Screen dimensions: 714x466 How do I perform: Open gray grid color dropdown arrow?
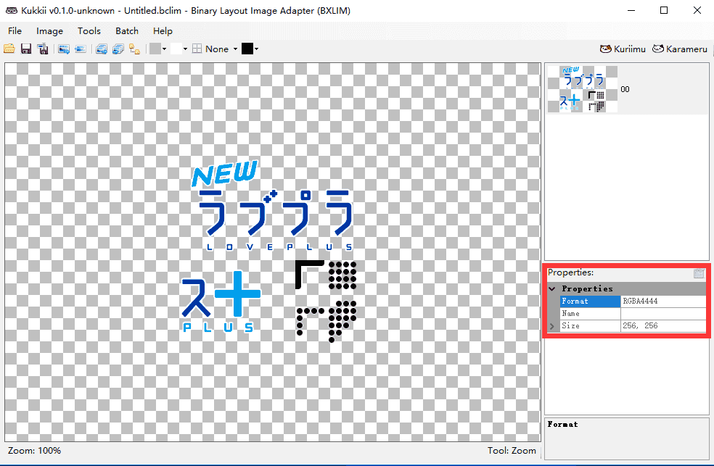[x=164, y=49]
